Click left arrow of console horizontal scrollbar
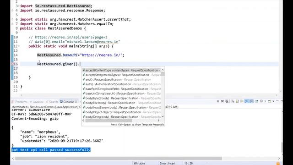Screen dimensions: 293x165 13,159
